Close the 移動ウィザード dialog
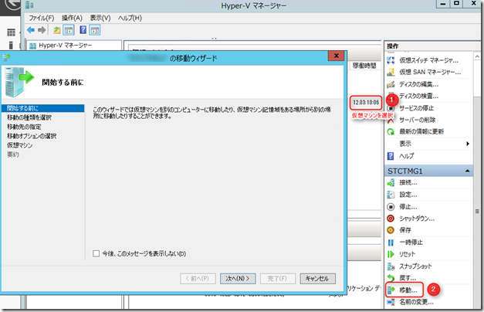The image size is (484, 312). pyautogui.click(x=336, y=56)
